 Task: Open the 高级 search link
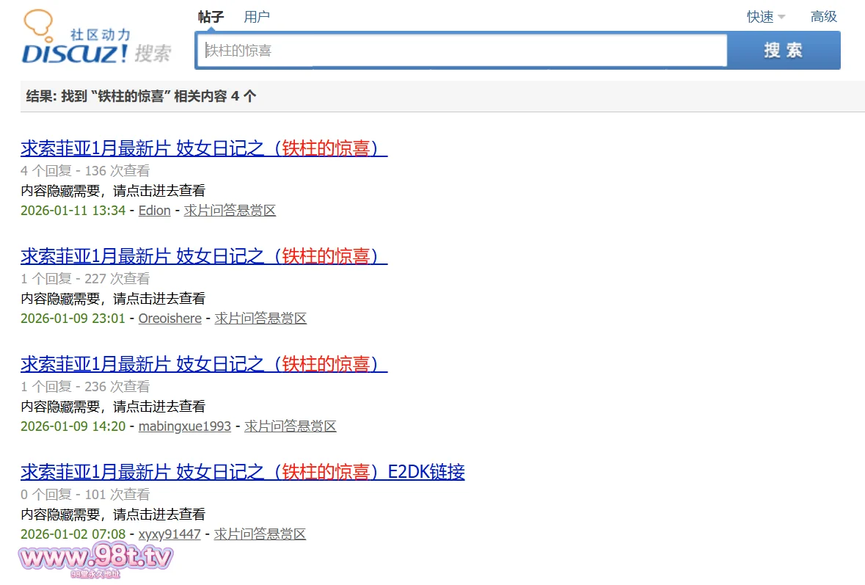pyautogui.click(x=823, y=17)
